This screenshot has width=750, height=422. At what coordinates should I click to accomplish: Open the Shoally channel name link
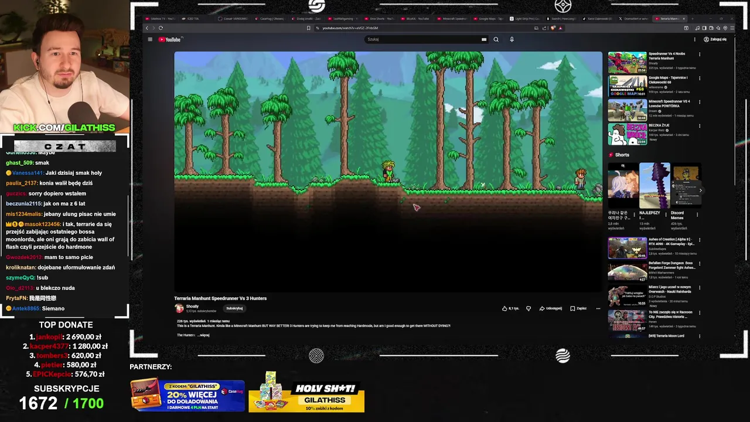pos(192,307)
